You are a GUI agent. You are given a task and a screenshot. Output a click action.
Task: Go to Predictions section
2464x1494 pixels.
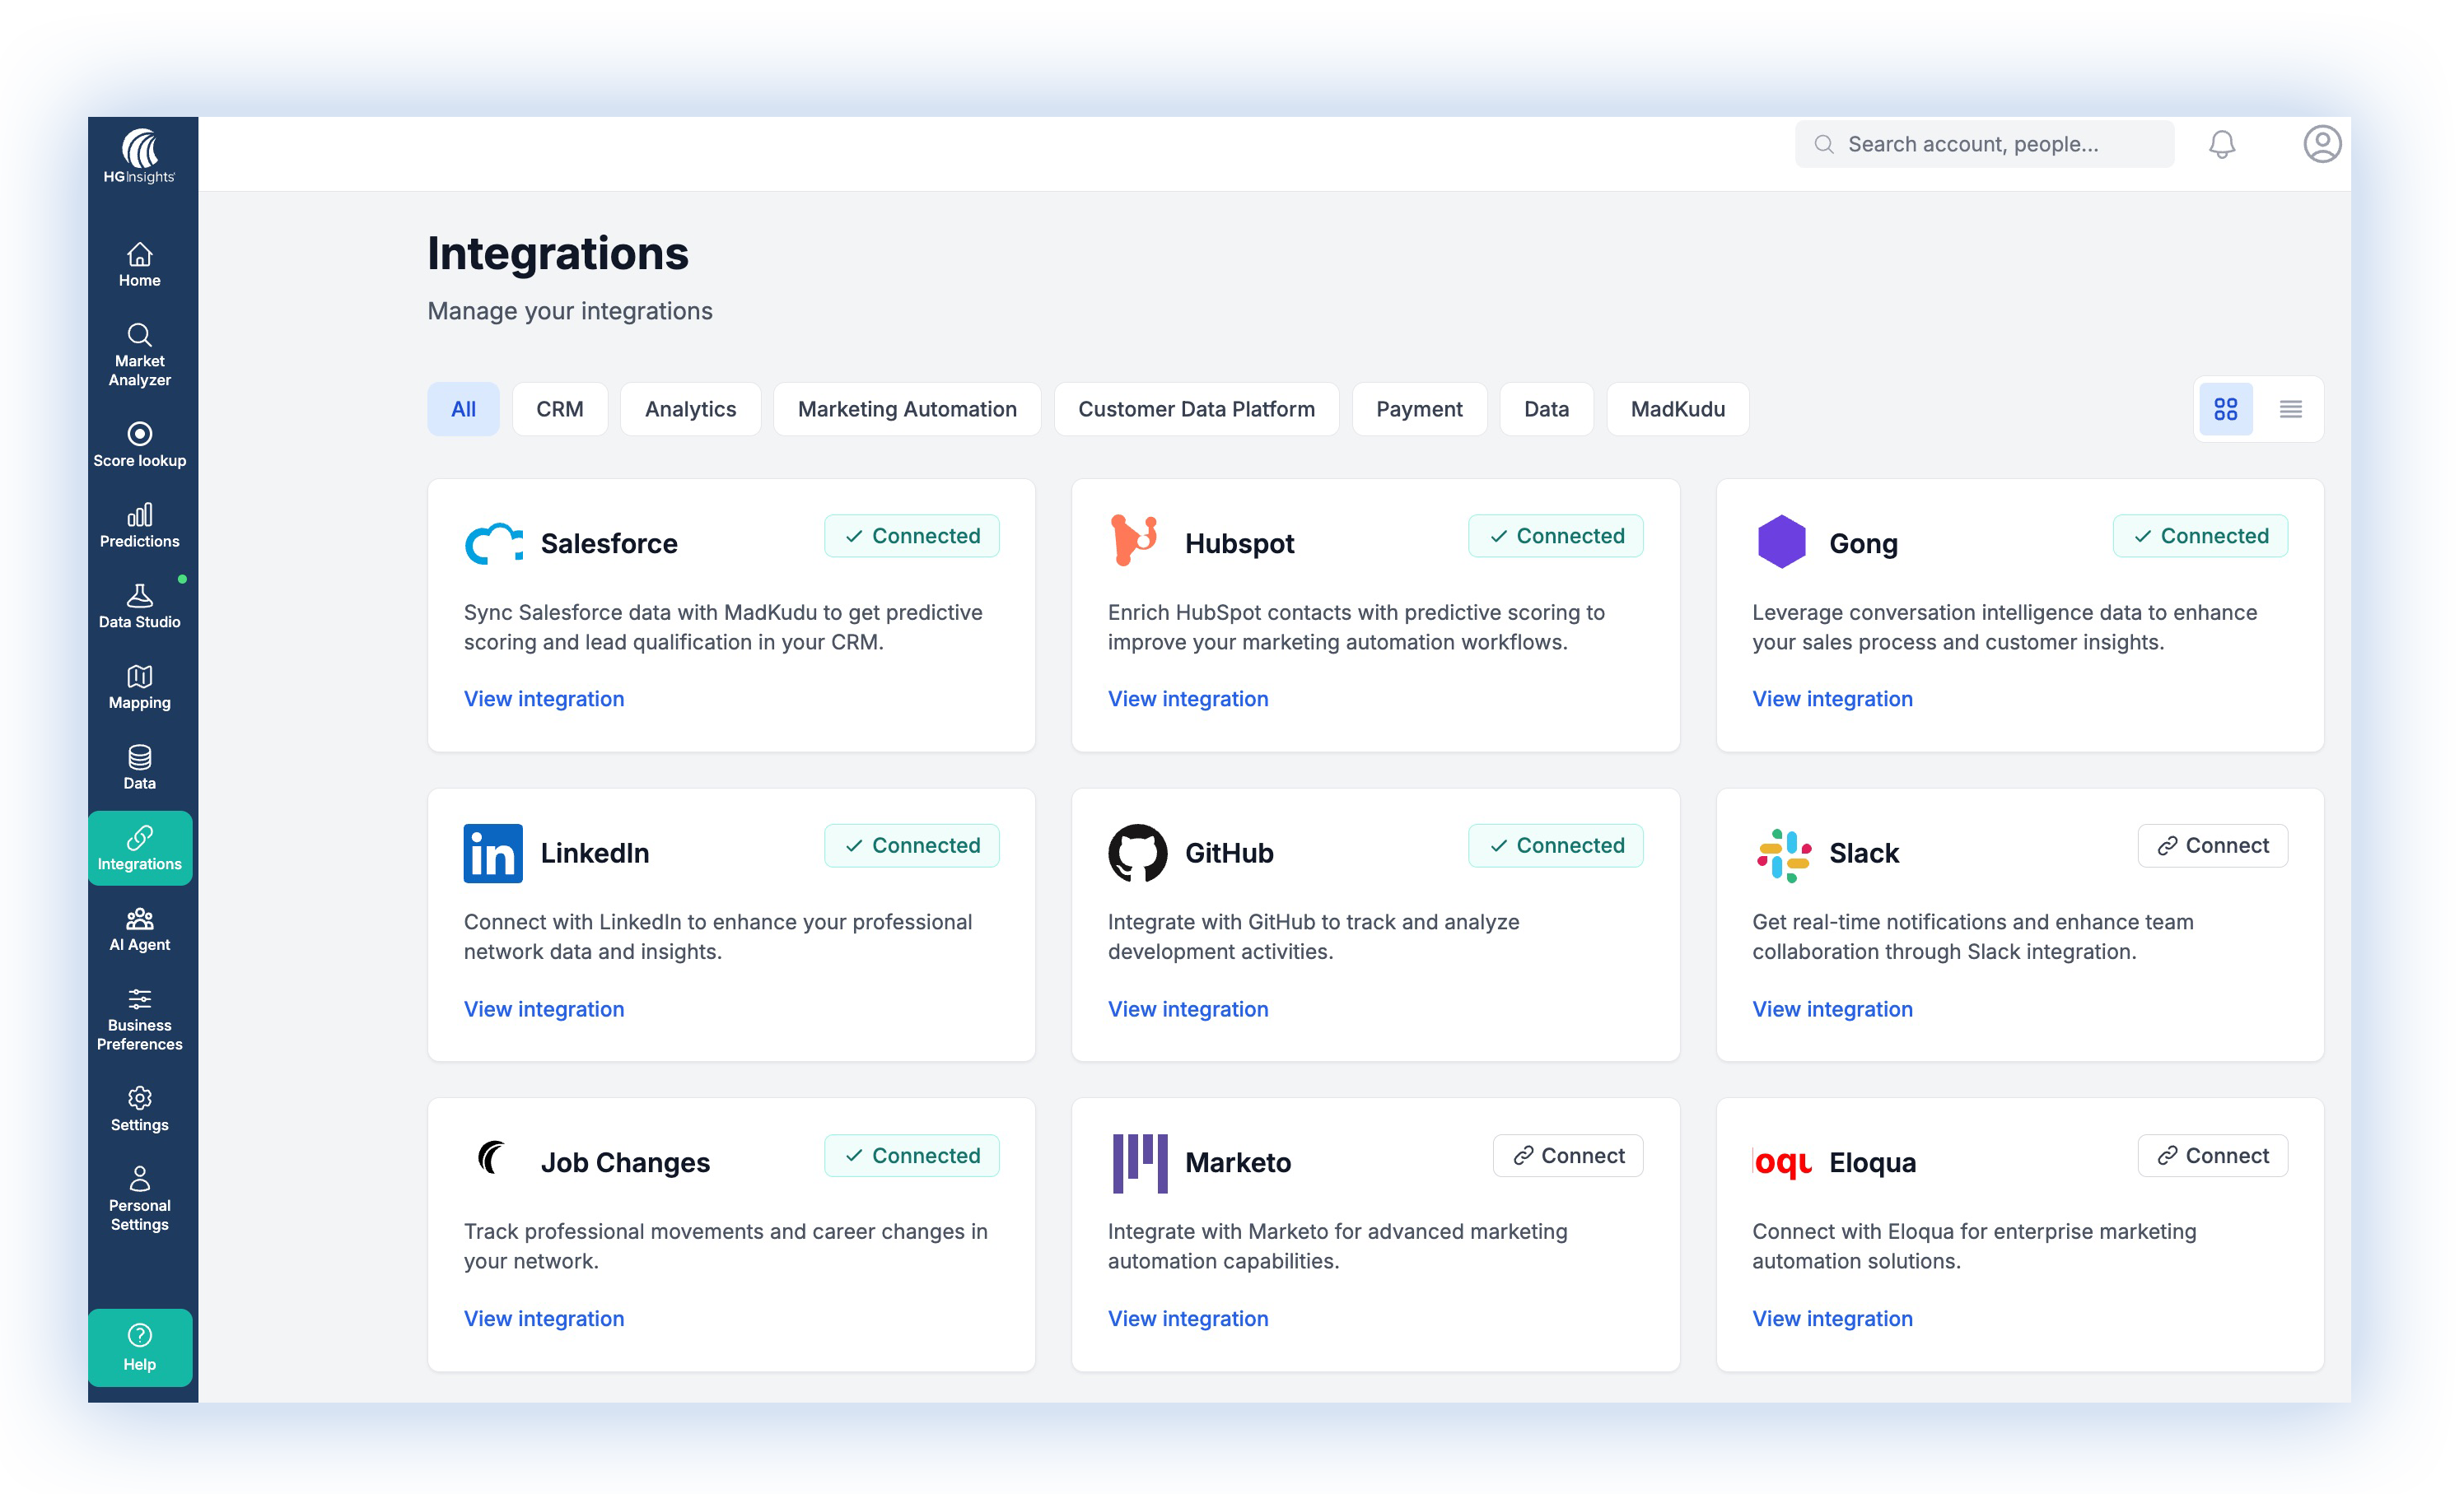pyautogui.click(x=139, y=526)
